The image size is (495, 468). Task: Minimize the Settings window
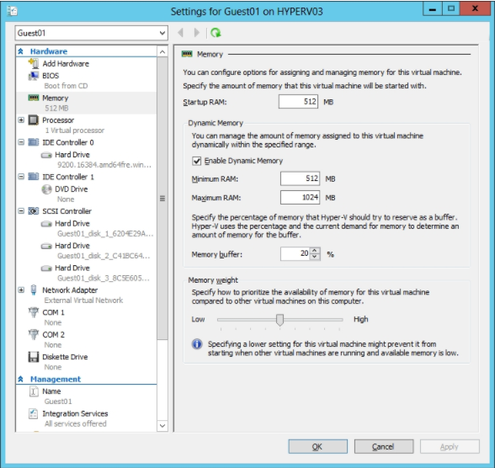click(433, 9)
